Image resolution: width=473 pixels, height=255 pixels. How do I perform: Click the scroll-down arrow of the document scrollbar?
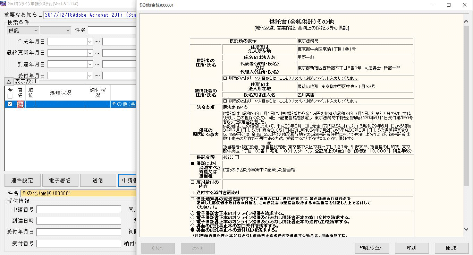coord(466,229)
